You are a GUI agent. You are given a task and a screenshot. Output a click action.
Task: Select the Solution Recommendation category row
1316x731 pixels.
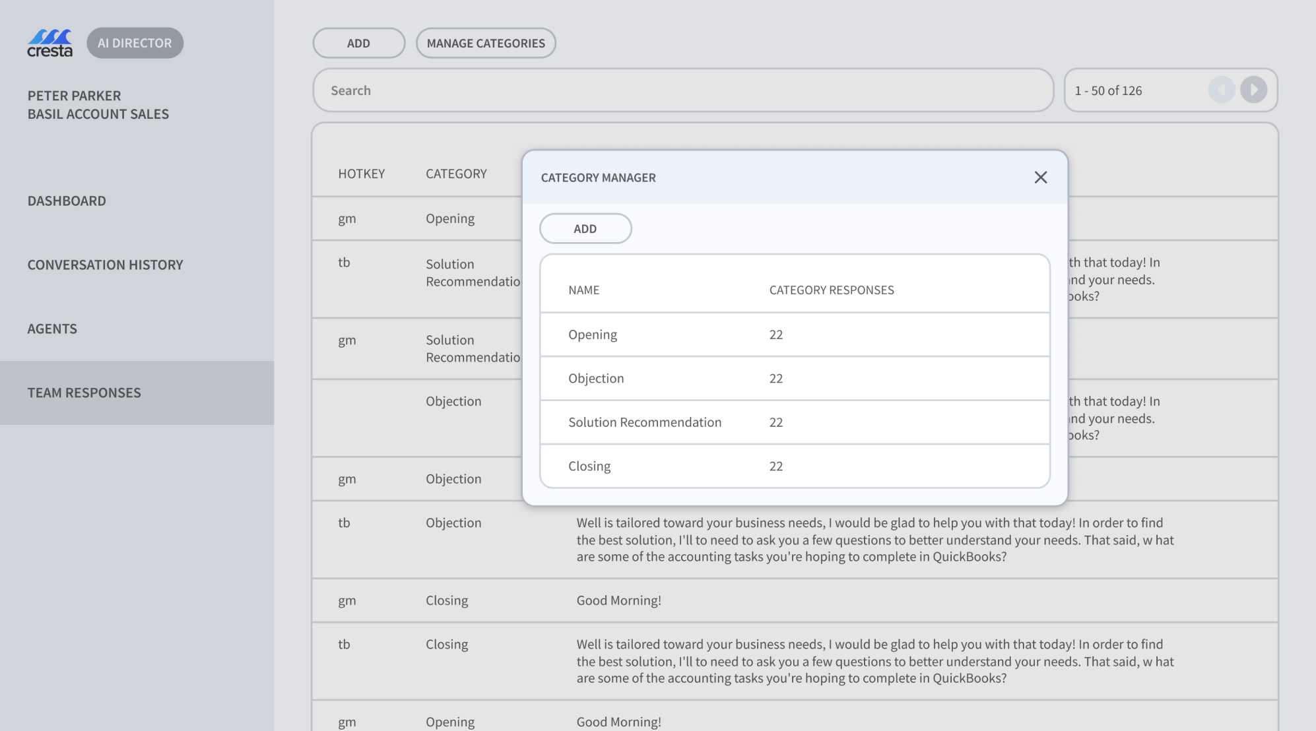tap(794, 422)
